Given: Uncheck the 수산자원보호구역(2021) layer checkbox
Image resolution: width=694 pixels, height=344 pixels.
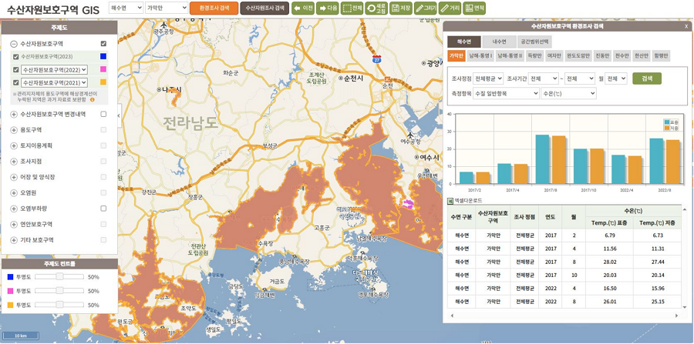Looking at the screenshot, I should (16, 82).
